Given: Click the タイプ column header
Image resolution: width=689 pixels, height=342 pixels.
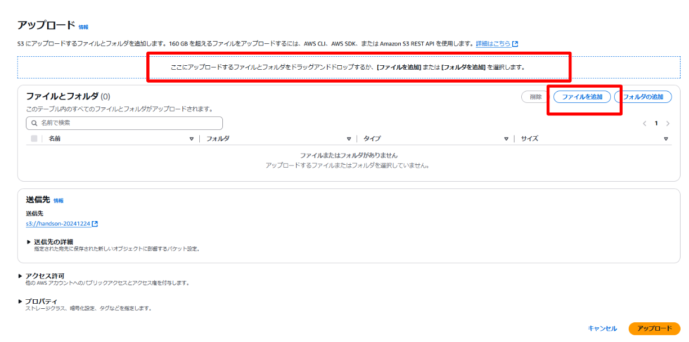Looking at the screenshot, I should (372, 138).
